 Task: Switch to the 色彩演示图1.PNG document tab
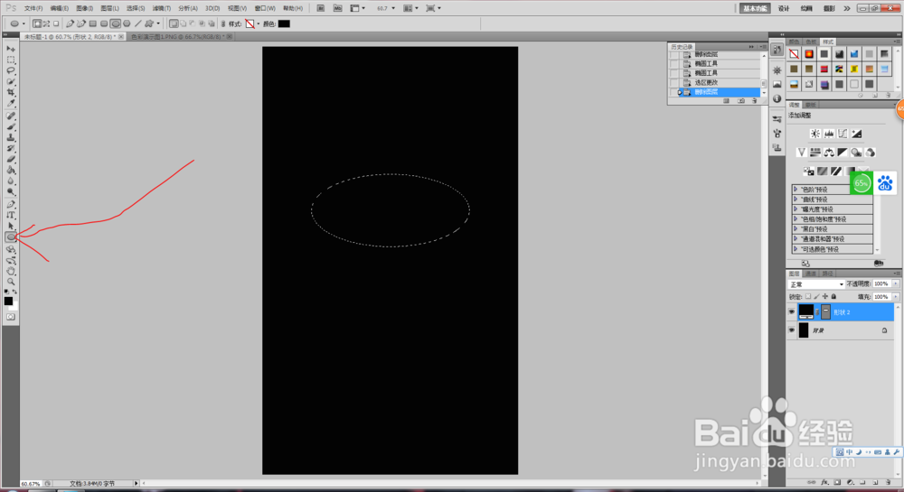point(181,36)
